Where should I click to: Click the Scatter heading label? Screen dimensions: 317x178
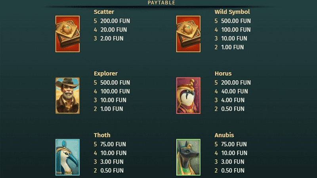click(104, 12)
